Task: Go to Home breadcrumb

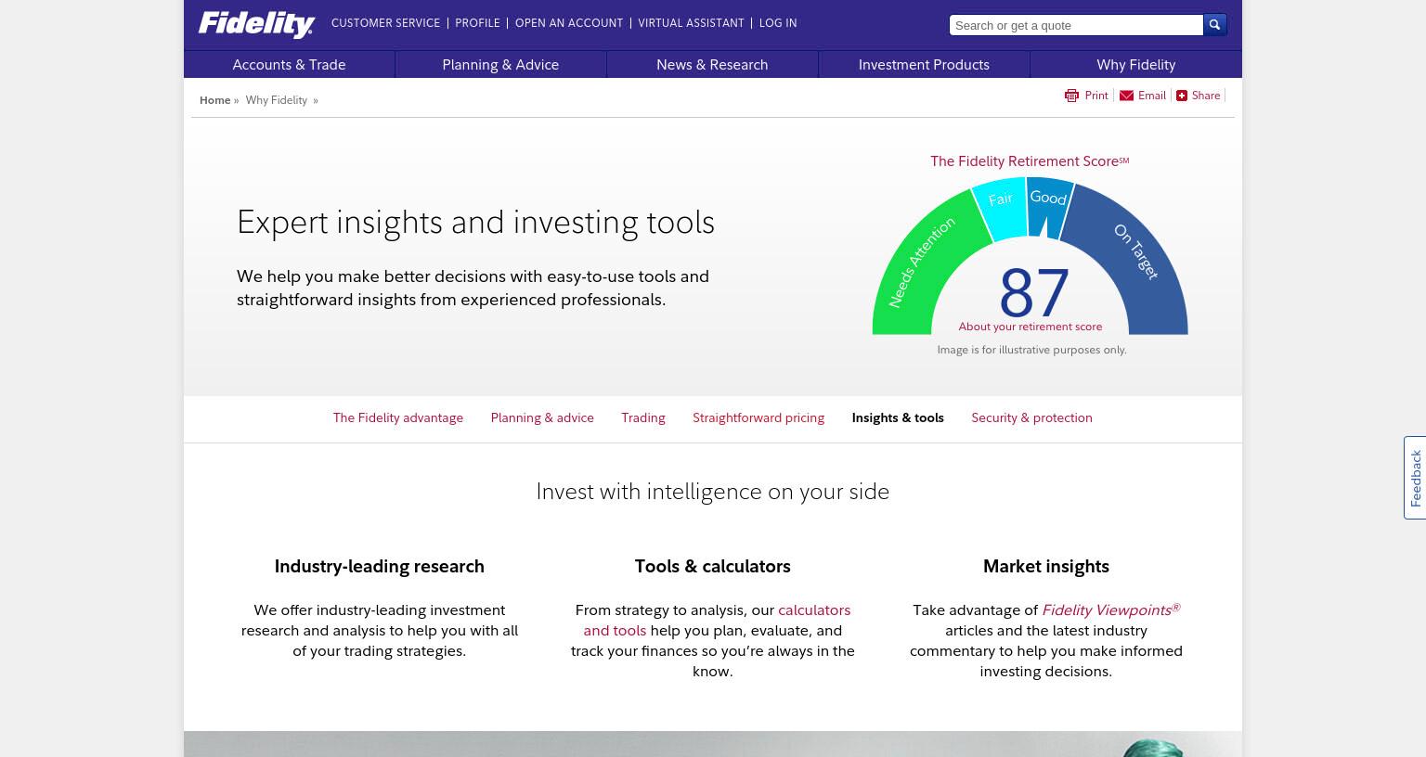Action: (214, 100)
